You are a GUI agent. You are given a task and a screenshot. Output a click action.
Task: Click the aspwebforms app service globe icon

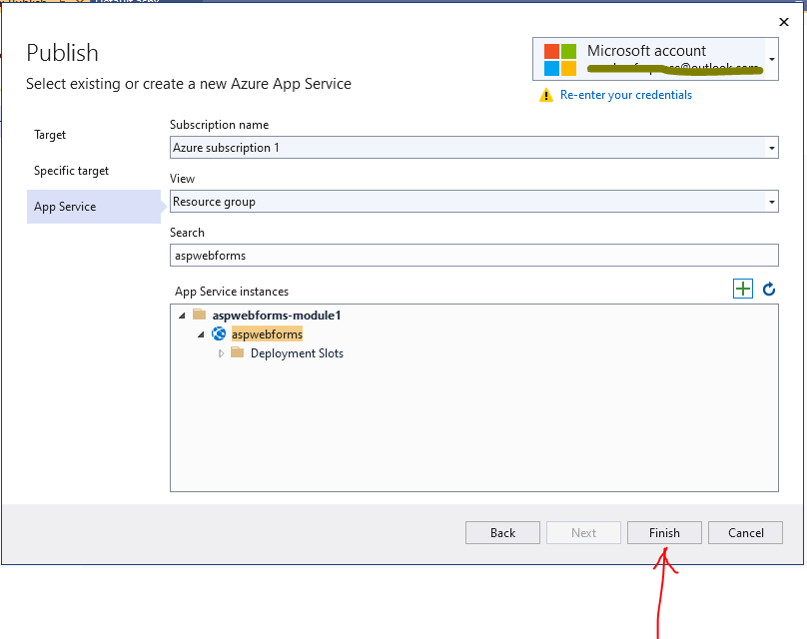click(x=219, y=333)
